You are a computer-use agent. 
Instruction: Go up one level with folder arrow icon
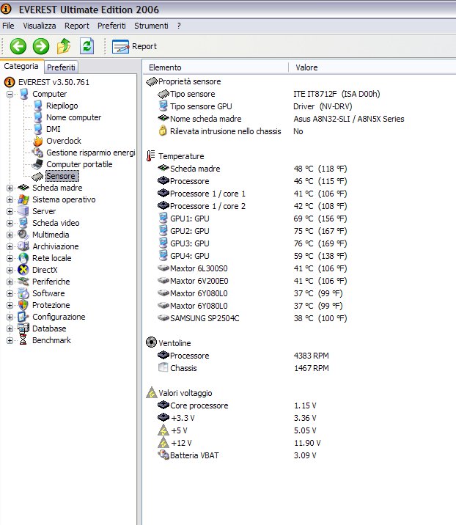click(x=64, y=46)
